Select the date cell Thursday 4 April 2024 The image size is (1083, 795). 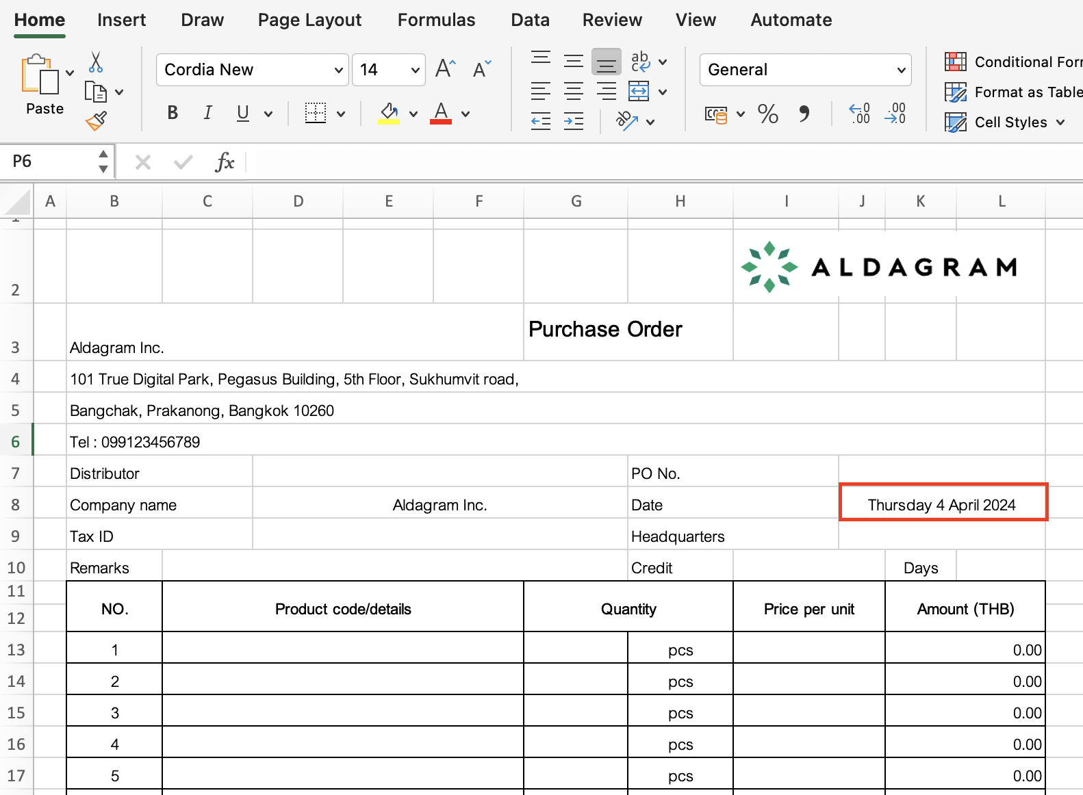click(x=942, y=505)
